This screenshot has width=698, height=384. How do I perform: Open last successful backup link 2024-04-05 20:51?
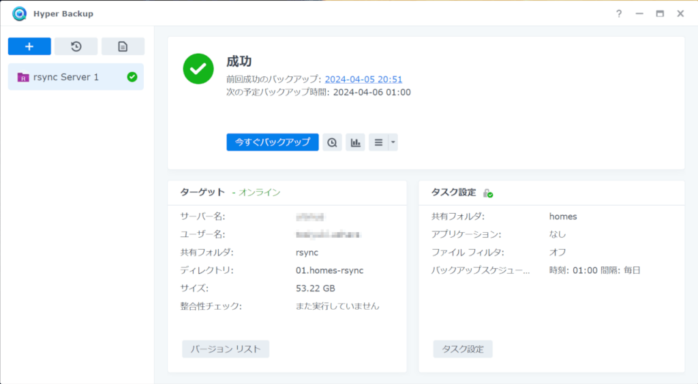363,79
